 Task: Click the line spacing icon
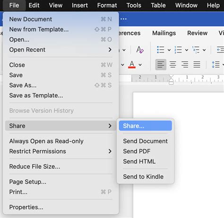215,64
